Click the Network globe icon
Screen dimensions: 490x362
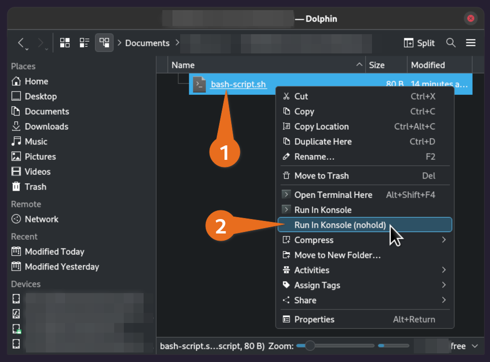[16, 219]
